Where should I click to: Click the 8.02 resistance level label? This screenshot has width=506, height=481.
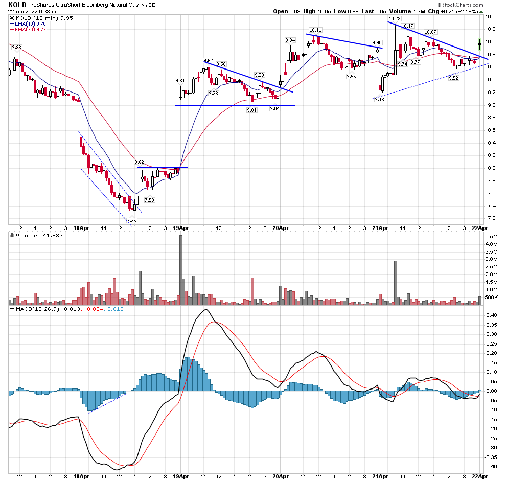[140, 162]
